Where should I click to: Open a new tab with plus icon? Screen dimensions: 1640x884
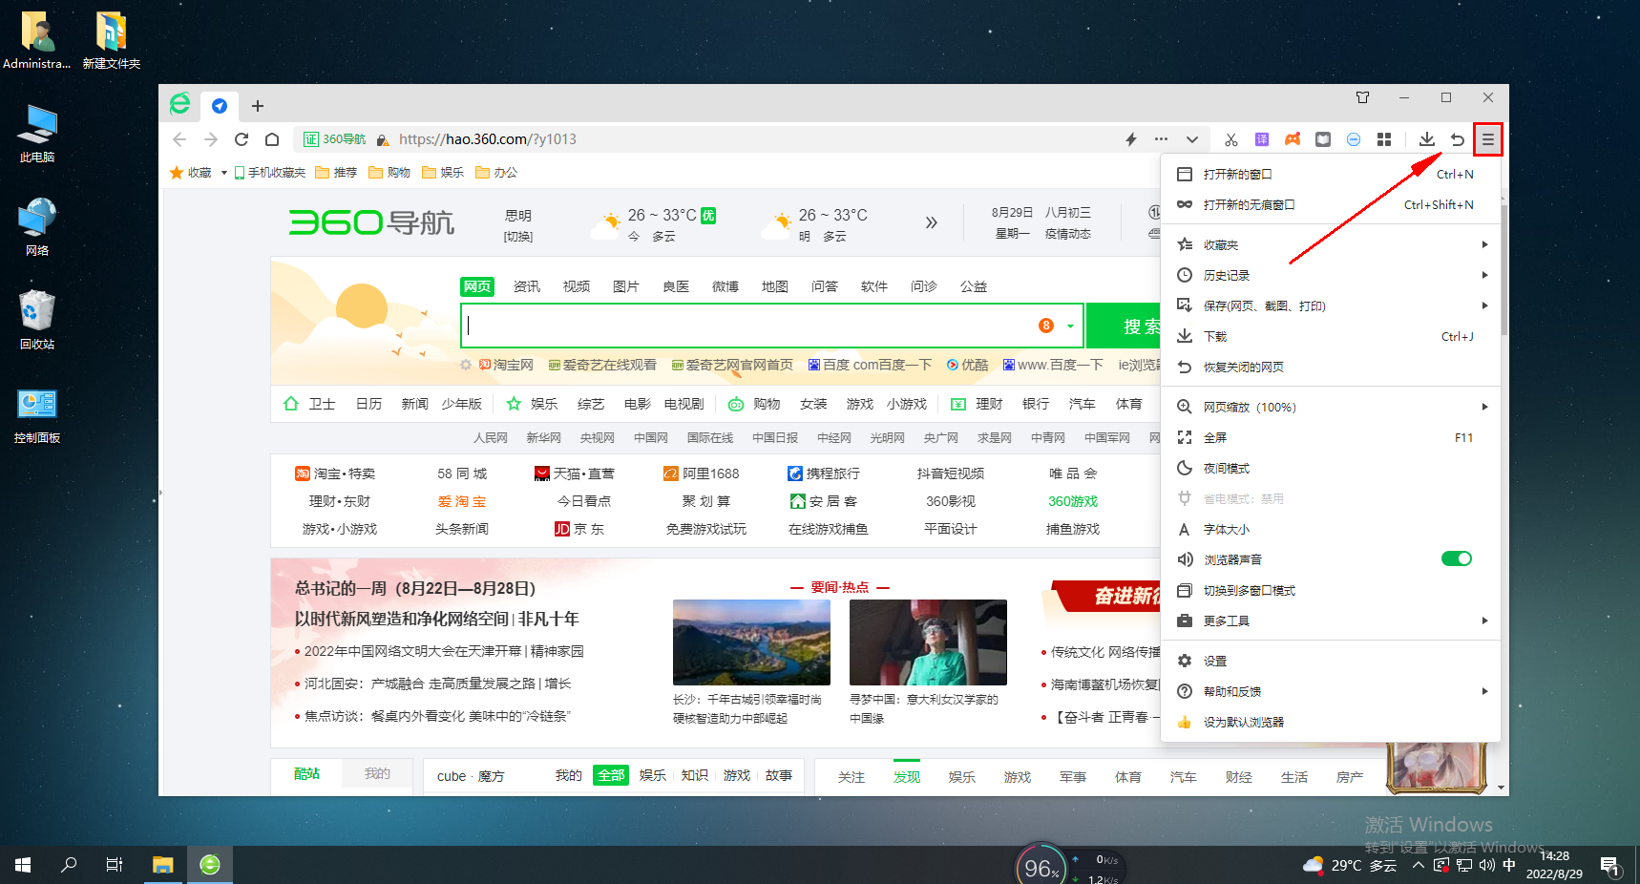[x=257, y=106]
